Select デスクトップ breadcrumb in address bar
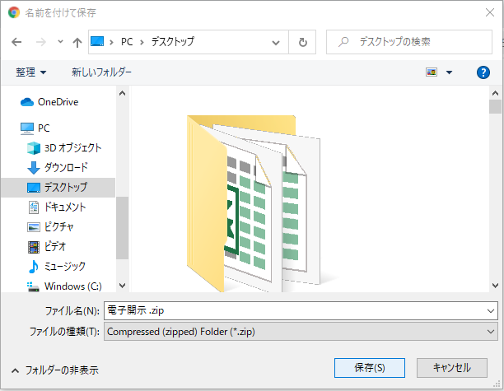504x391 pixels. point(173,42)
